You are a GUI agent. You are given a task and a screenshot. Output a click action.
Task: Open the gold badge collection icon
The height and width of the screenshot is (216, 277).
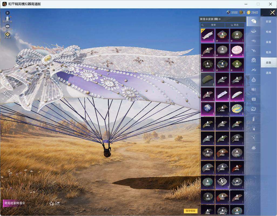pos(7,34)
